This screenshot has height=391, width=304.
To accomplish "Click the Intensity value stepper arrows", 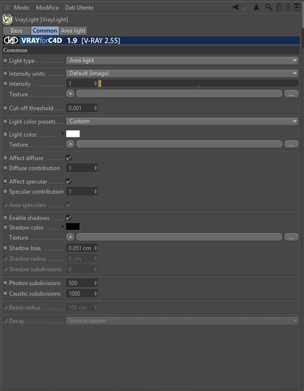I will click(95, 83).
